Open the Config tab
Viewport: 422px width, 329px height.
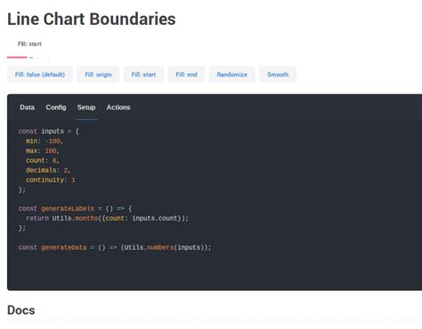coord(56,108)
